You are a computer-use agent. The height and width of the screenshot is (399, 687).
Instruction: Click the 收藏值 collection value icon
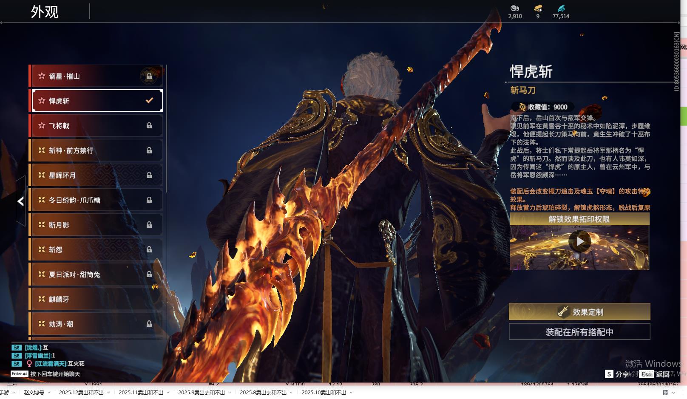pos(522,107)
